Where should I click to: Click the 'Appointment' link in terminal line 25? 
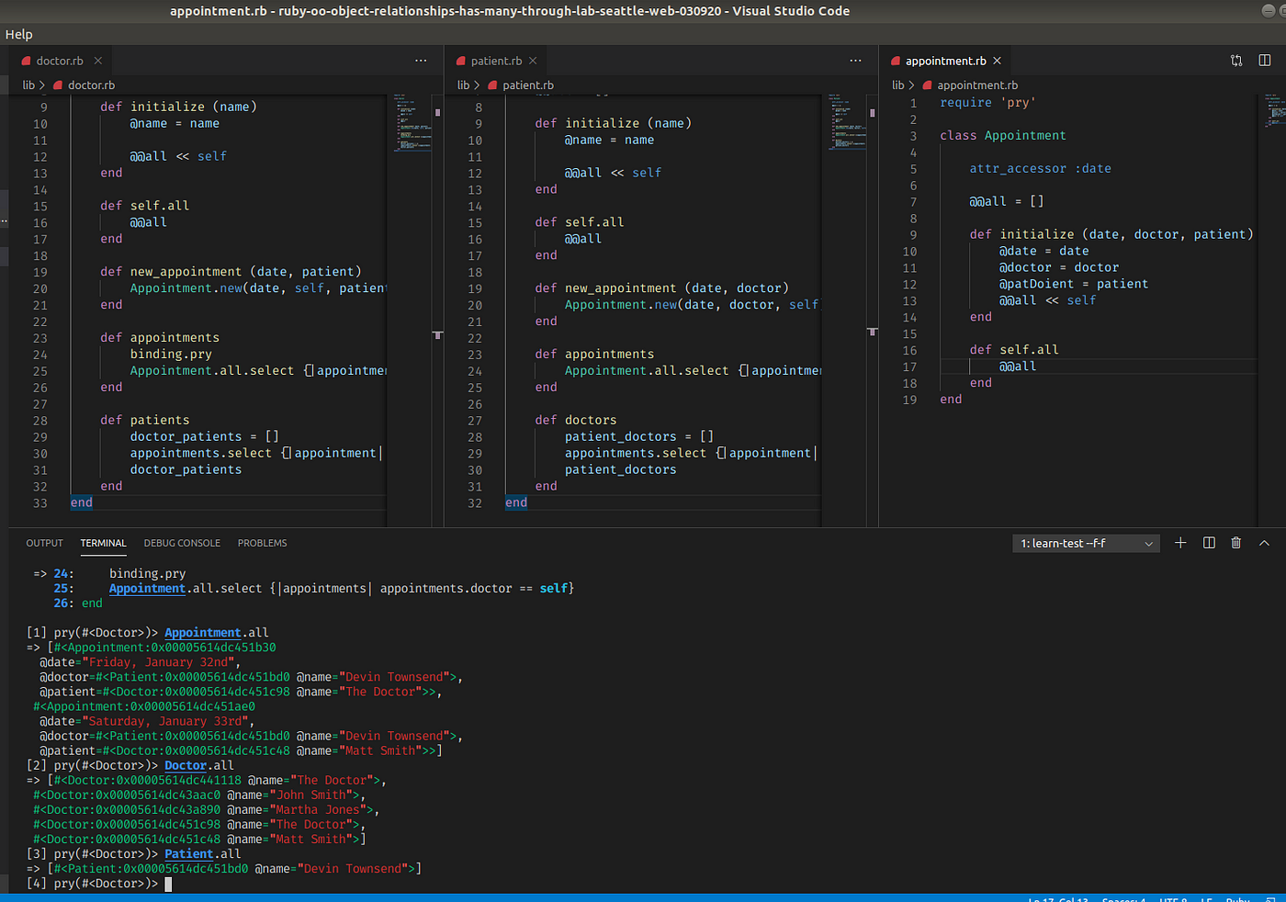point(147,589)
